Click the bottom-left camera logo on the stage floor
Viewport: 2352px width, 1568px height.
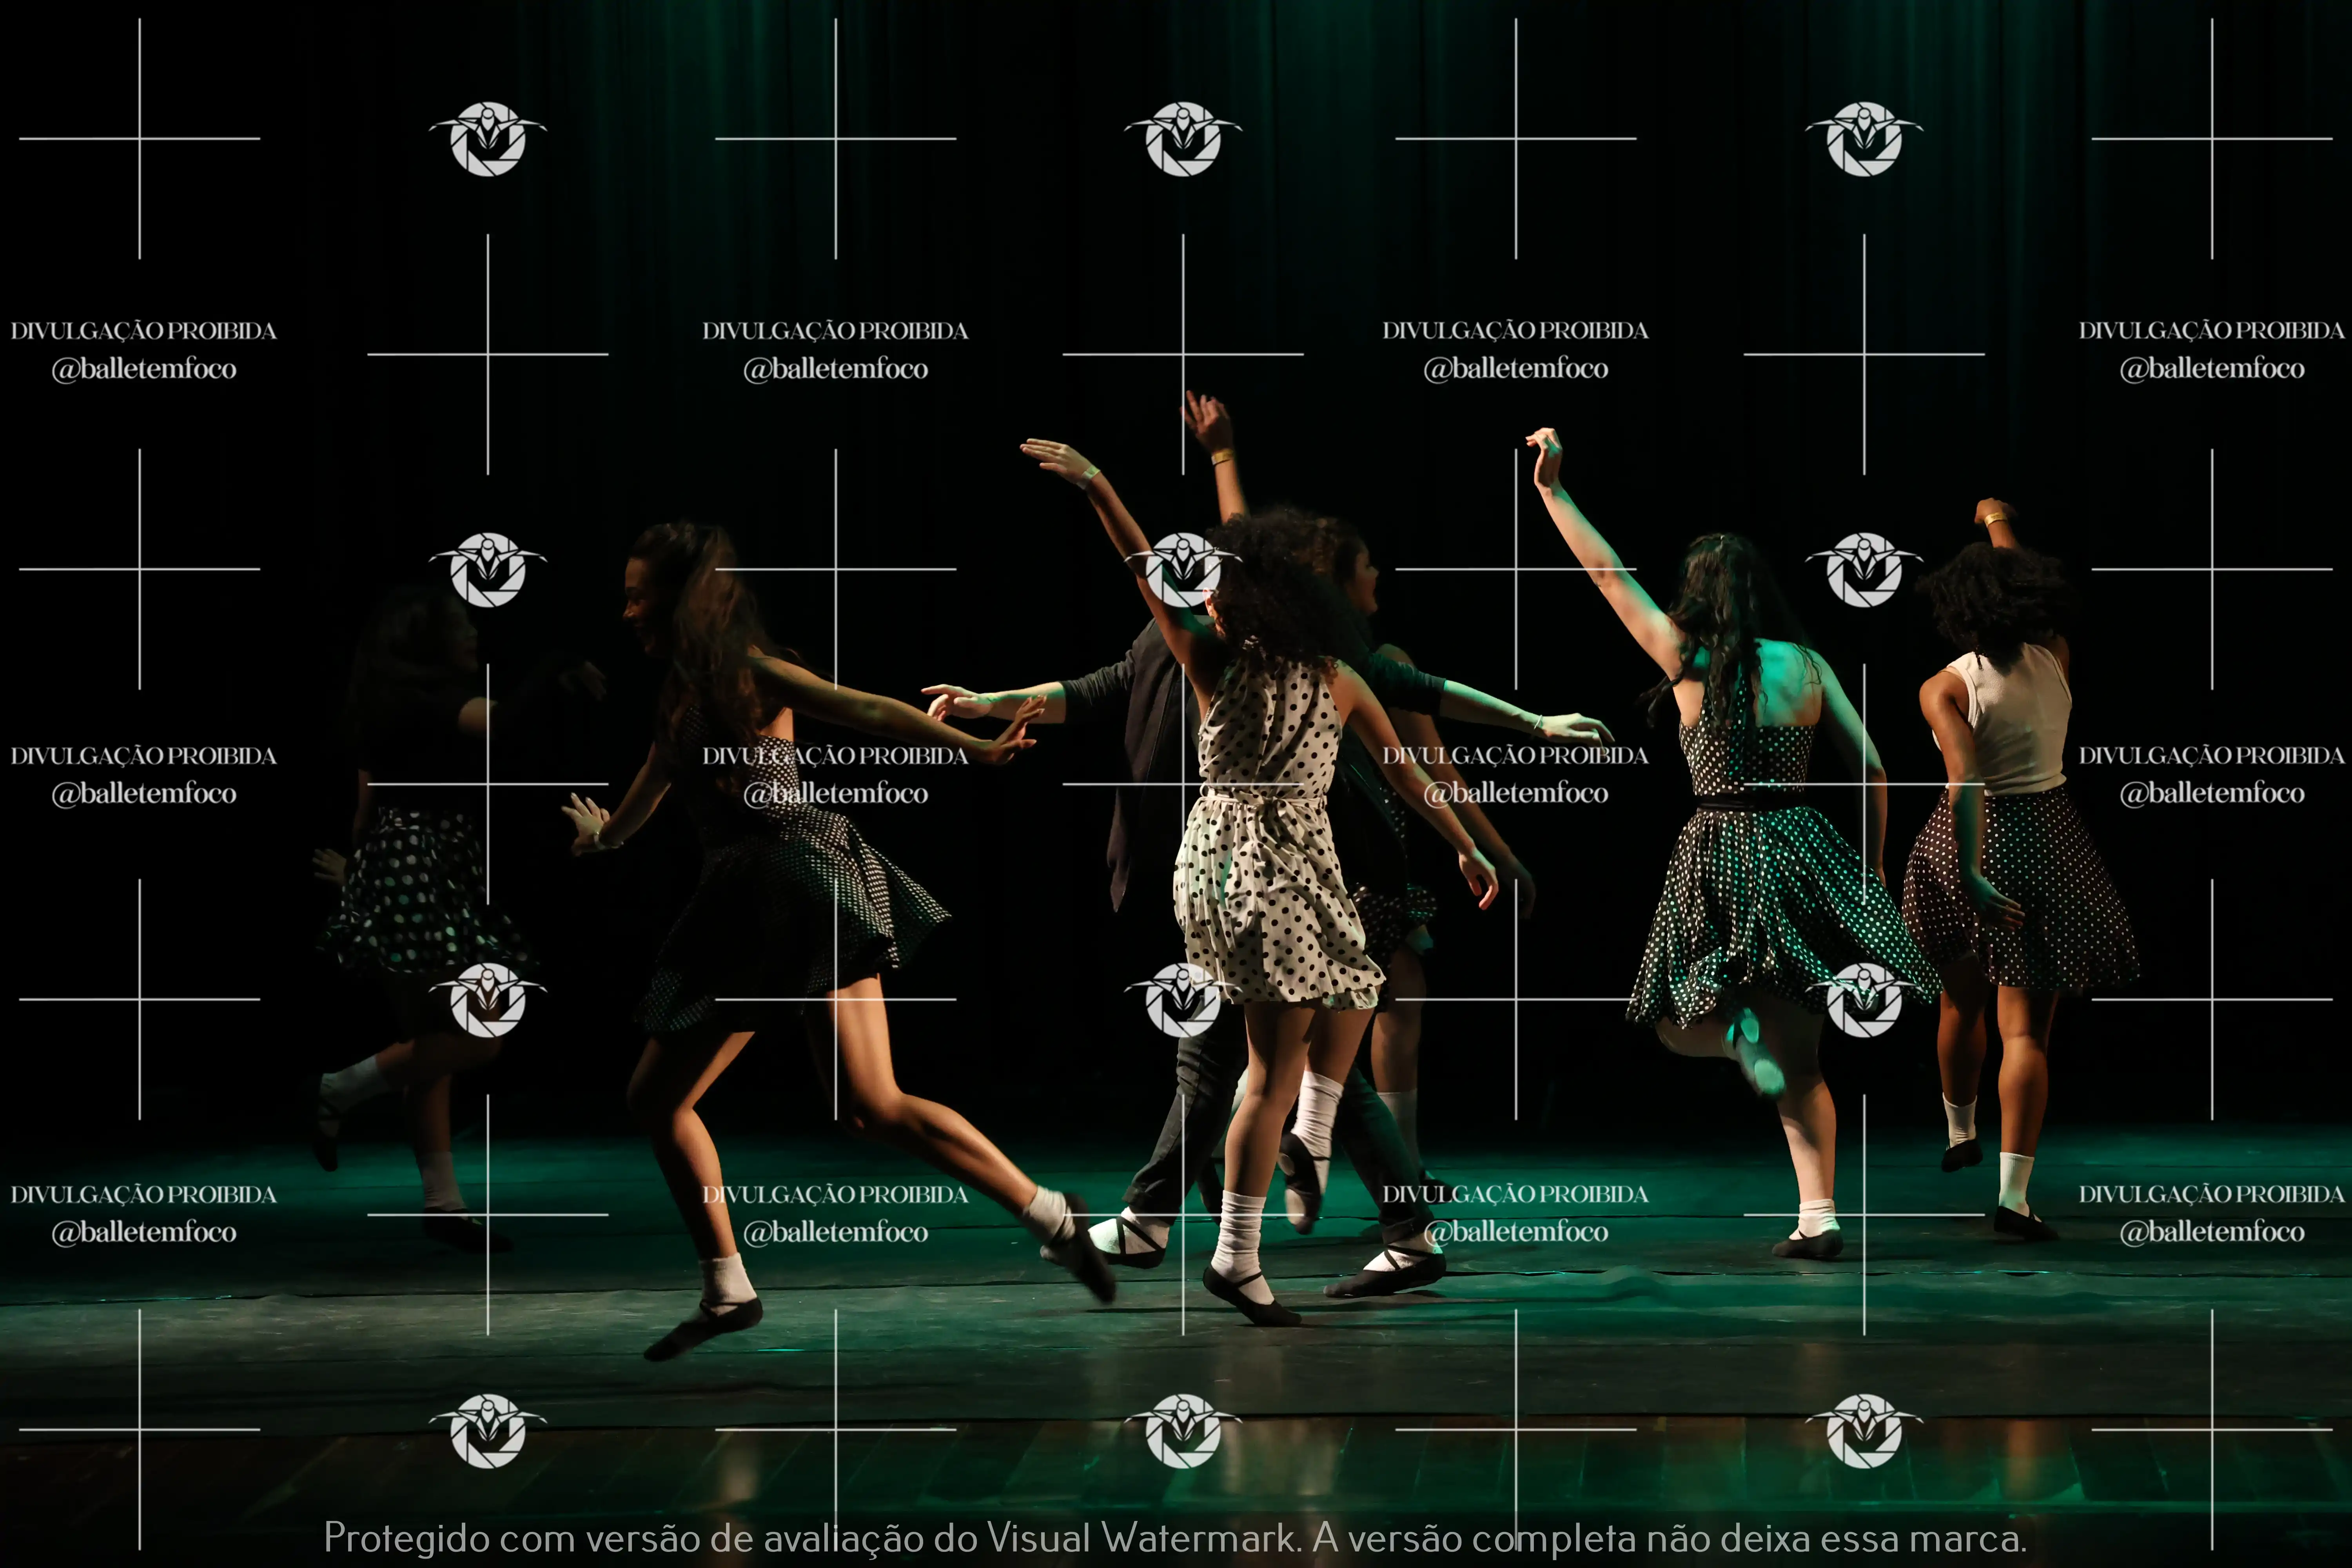pyautogui.click(x=488, y=1431)
